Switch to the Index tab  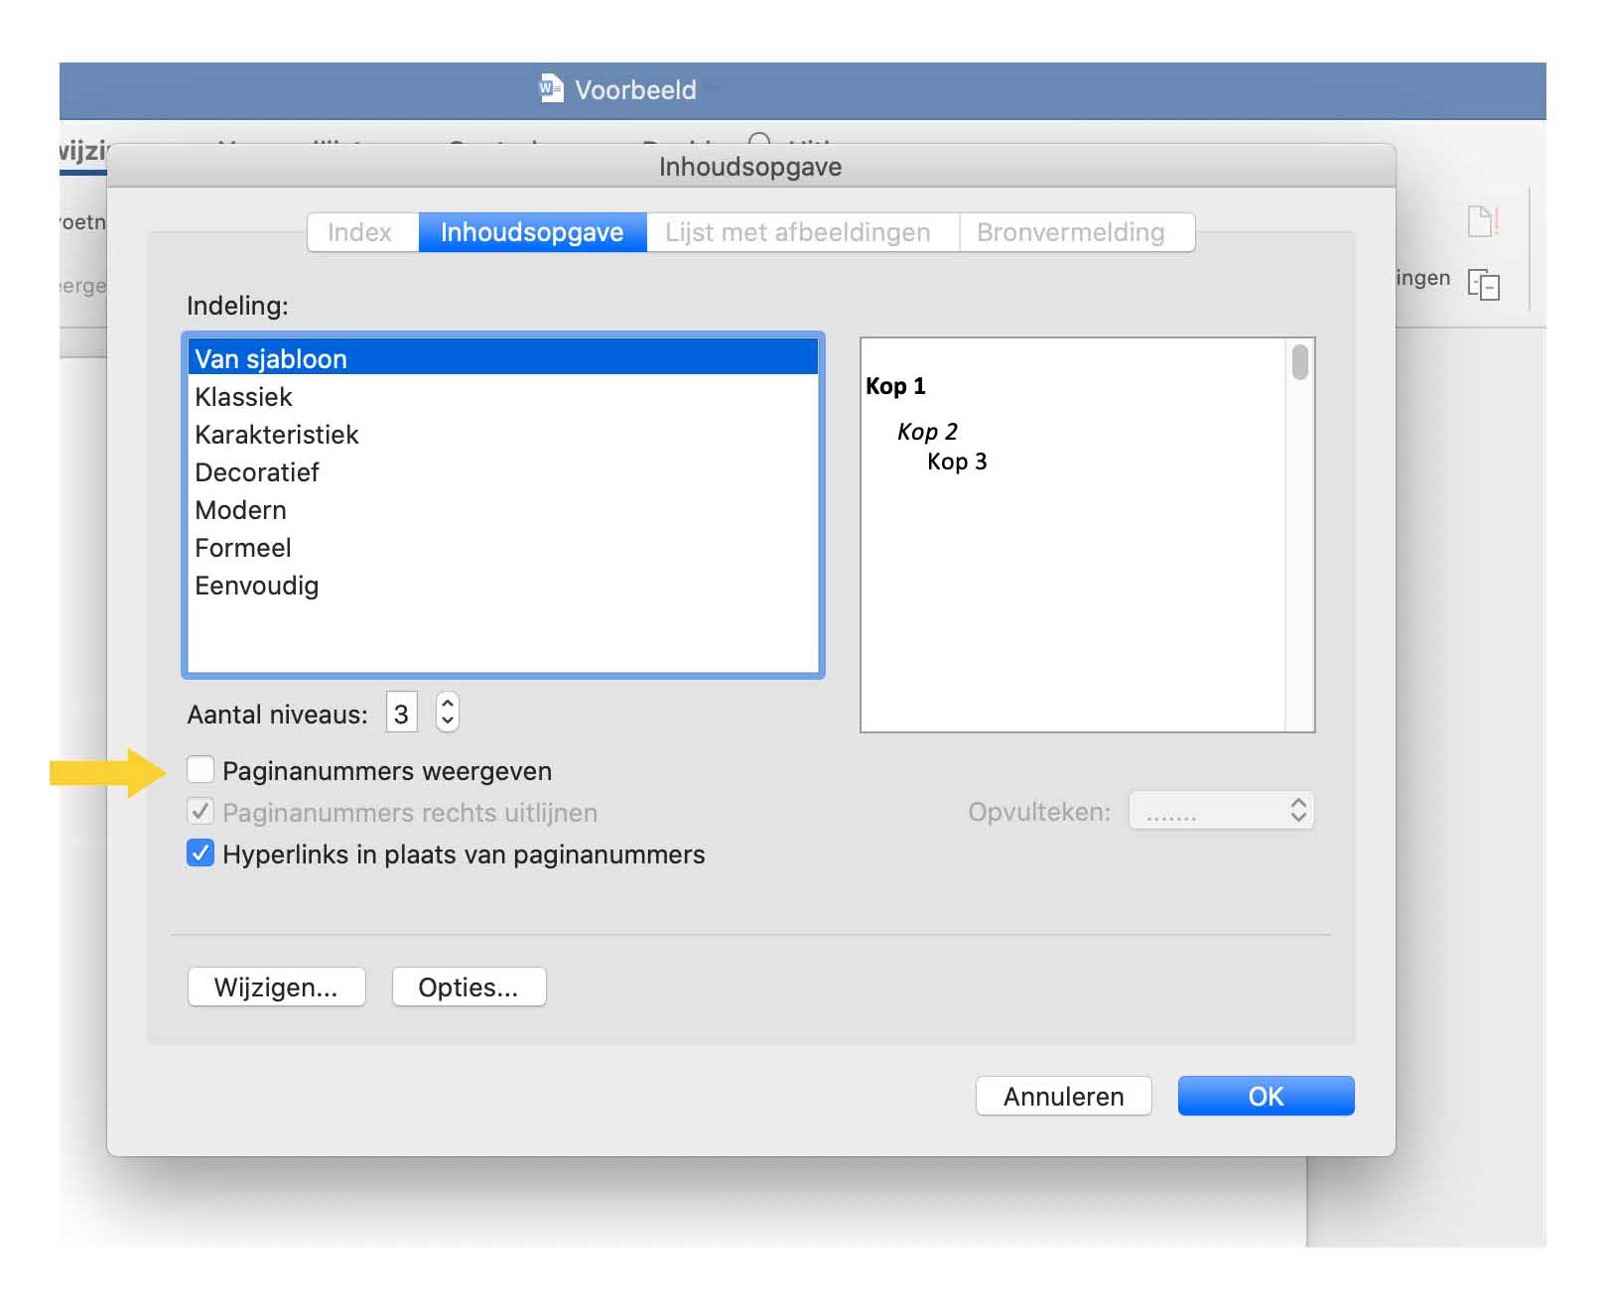pos(360,232)
